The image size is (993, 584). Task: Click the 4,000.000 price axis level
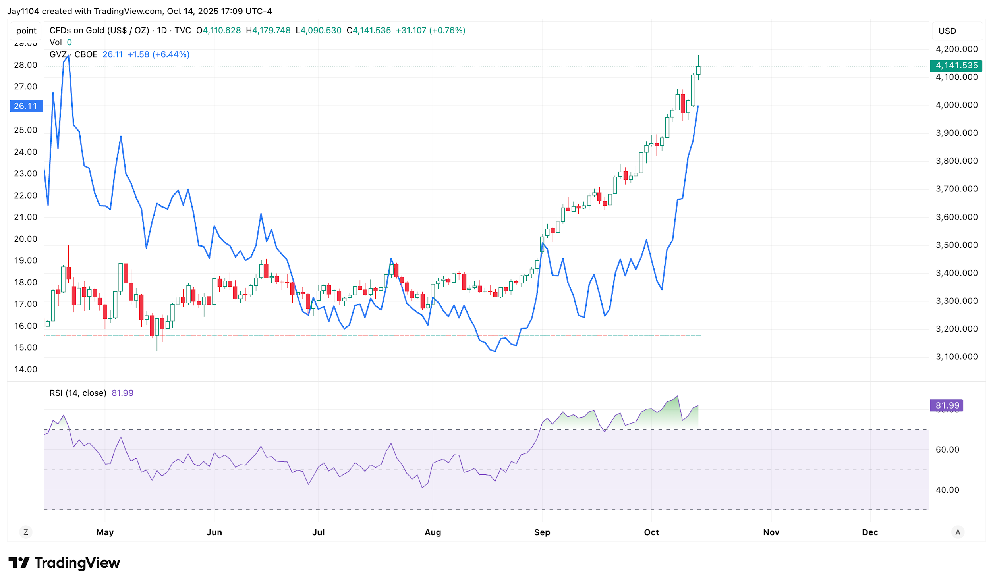(x=956, y=105)
